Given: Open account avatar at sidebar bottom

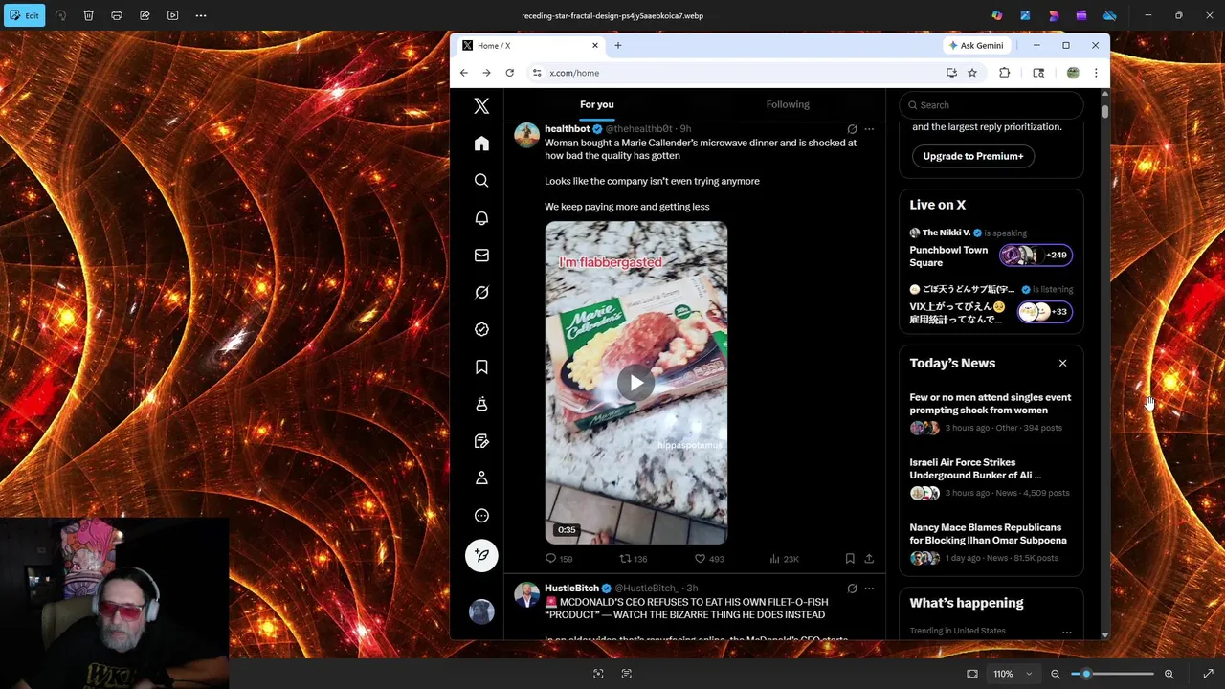Looking at the screenshot, I should click(x=481, y=611).
